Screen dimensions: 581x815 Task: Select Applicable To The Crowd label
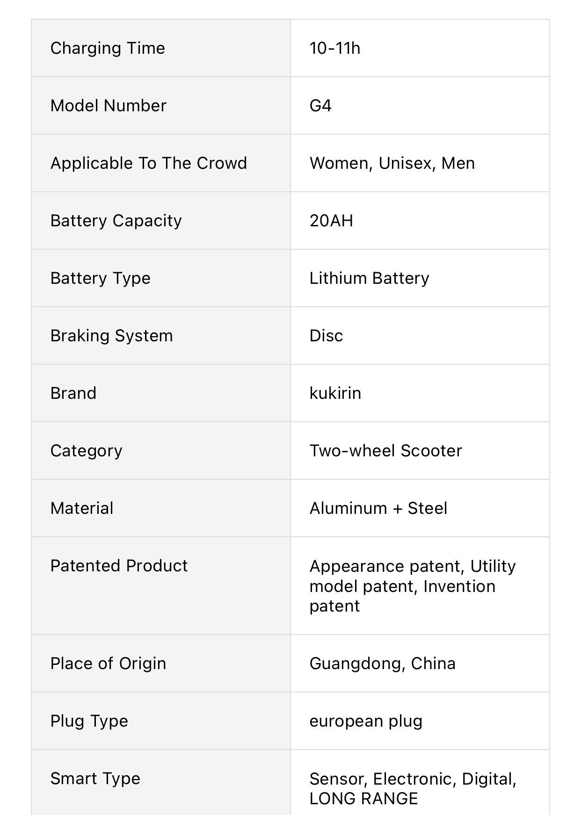pos(149,163)
